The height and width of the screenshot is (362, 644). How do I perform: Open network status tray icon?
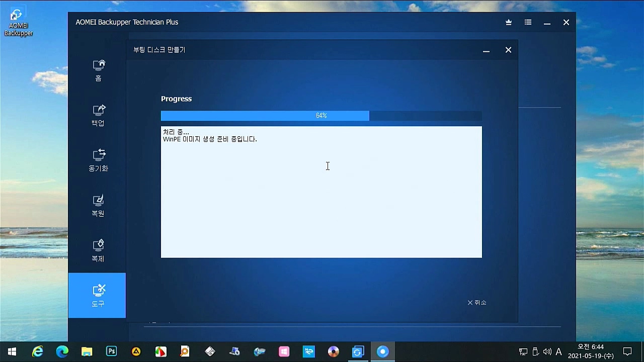coord(523,351)
